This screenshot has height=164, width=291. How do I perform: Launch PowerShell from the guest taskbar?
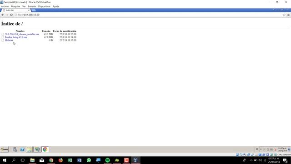point(22,149)
